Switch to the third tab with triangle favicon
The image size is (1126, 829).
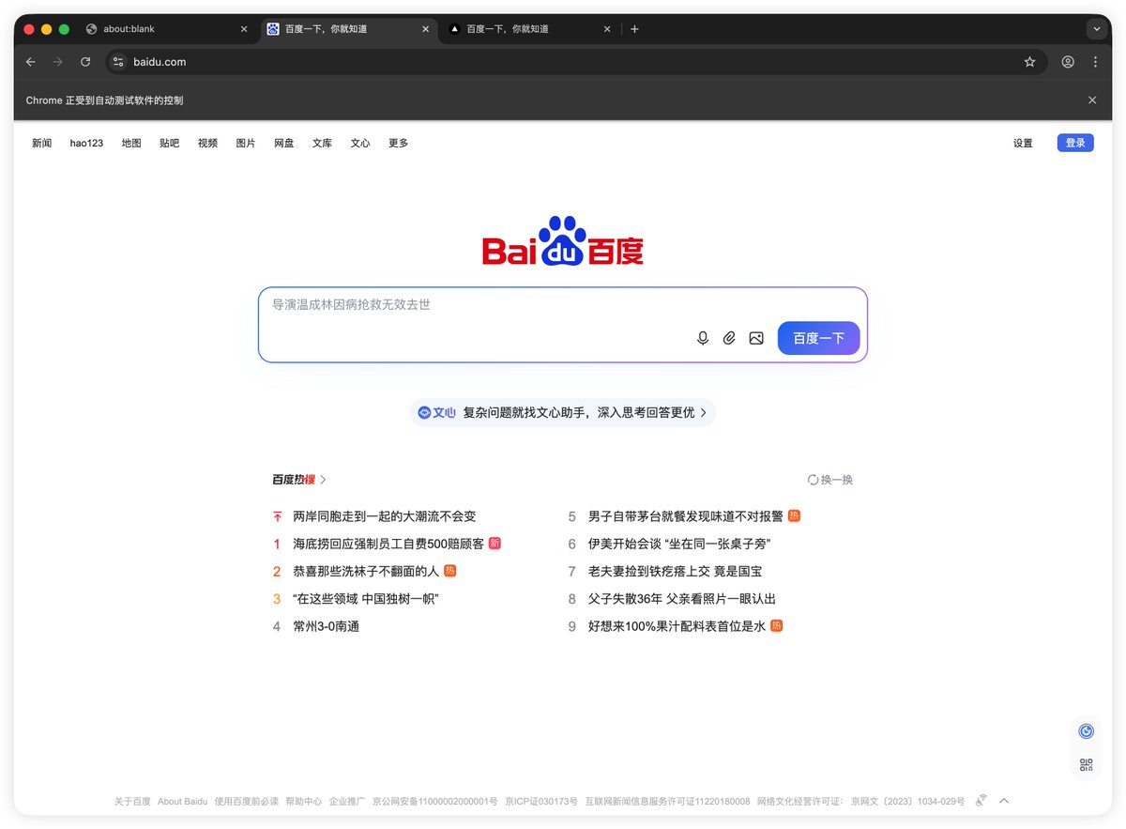530,29
